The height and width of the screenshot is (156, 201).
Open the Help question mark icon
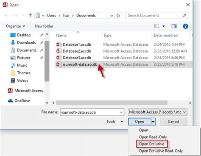click(185, 26)
